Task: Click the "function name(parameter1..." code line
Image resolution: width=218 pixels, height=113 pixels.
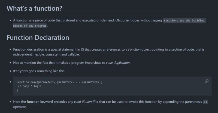Action: (59, 82)
